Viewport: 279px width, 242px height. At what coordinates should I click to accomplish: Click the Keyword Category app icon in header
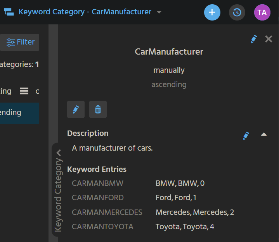click(9, 12)
